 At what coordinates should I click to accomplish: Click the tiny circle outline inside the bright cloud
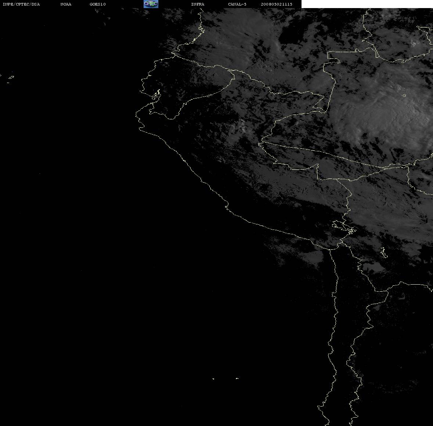coord(404,95)
